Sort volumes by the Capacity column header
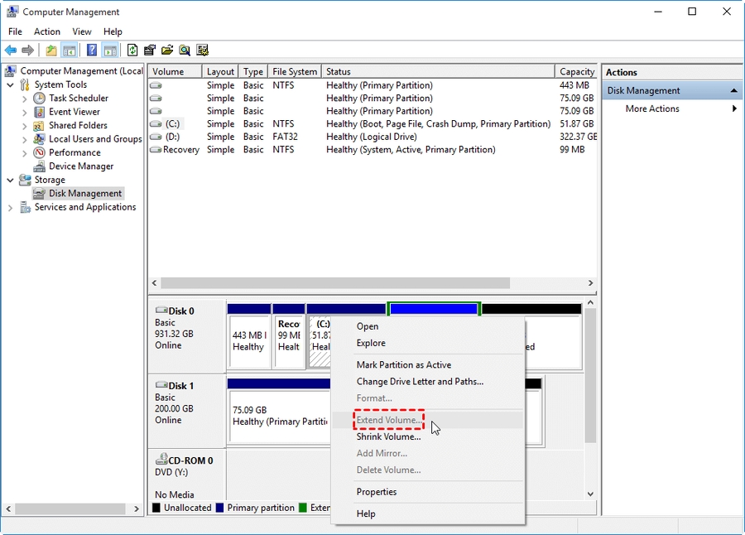 (x=576, y=70)
